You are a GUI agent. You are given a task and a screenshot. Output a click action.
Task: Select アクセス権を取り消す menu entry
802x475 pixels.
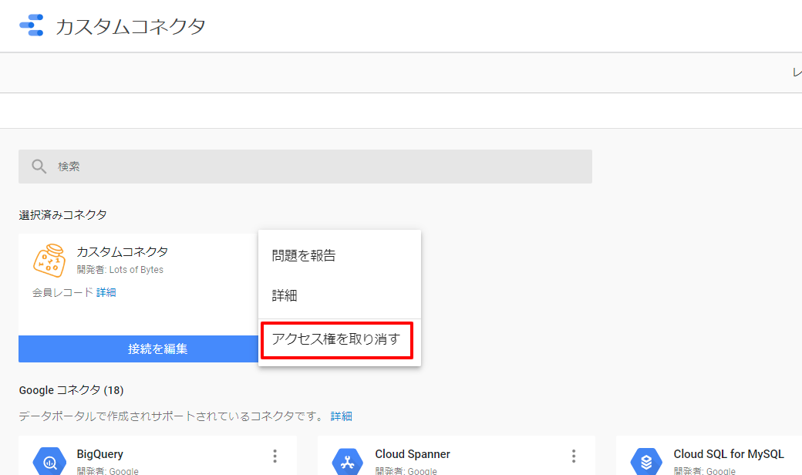(337, 340)
